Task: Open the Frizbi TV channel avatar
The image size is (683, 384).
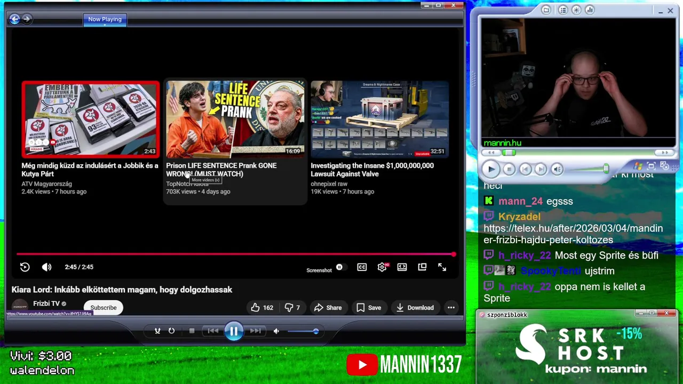Action: coord(20,307)
